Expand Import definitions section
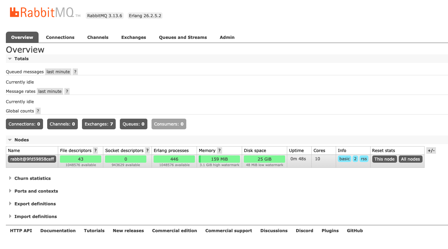The image size is (448, 249). pos(35,217)
